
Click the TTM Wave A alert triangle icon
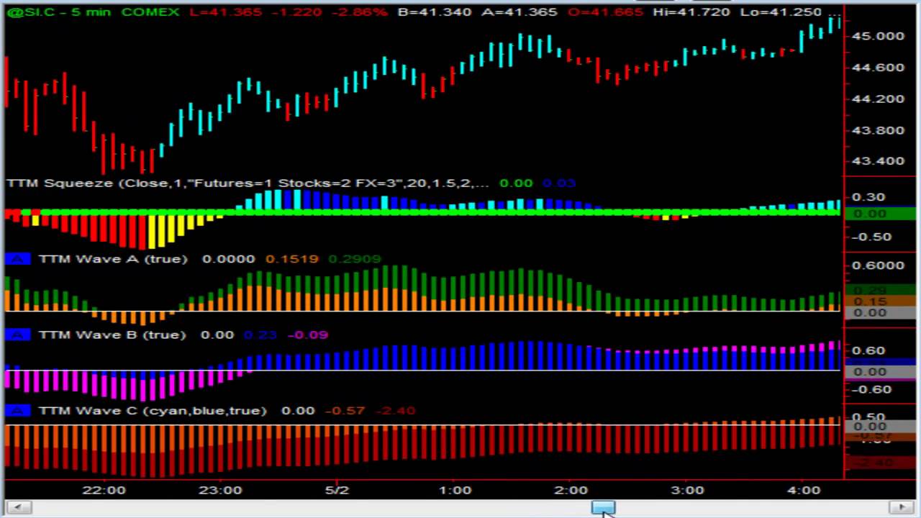[17, 258]
